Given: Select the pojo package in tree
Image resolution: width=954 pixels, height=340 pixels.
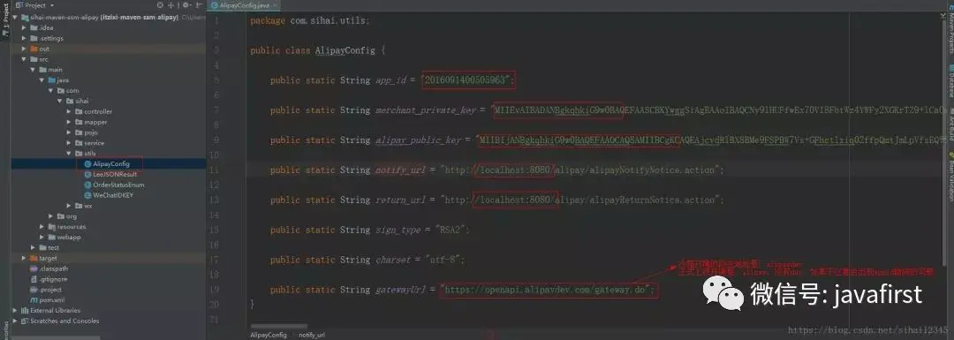Looking at the screenshot, I should pos(91,132).
